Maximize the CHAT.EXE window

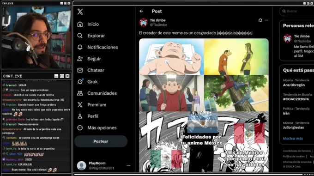pyautogui.click(x=62, y=76)
